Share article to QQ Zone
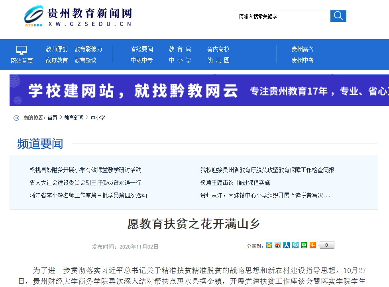 (x=269, y=245)
